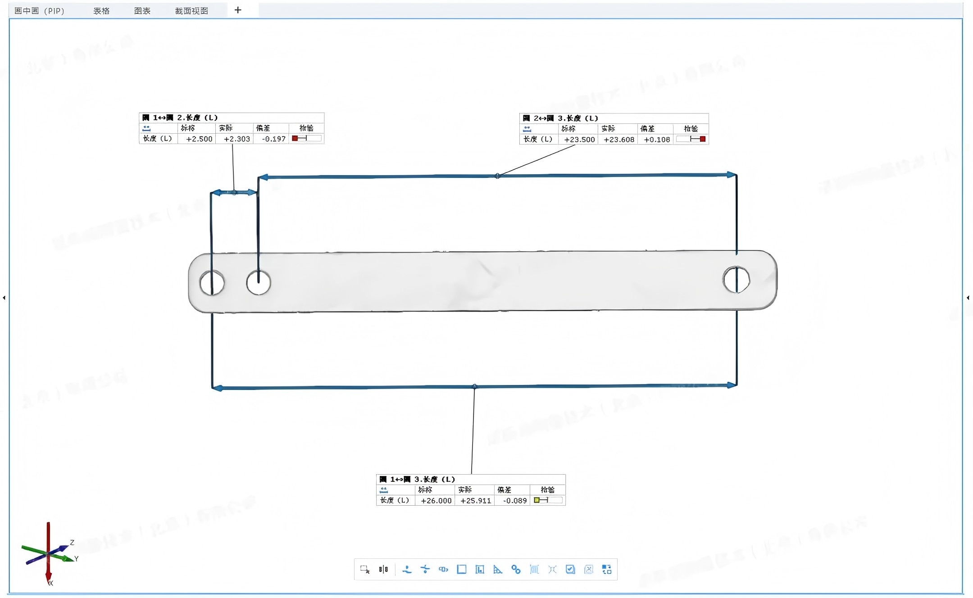Screen dimensions: 973x598
Task: Expand the left side panel arrow
Action: click(x=4, y=298)
